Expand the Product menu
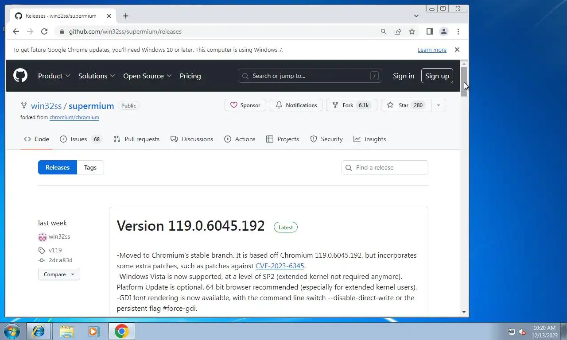 (x=54, y=76)
